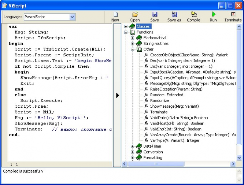Click the green Run arrow icon
Image resolution: width=244 pixels, height=185 pixels.
click(213, 14)
